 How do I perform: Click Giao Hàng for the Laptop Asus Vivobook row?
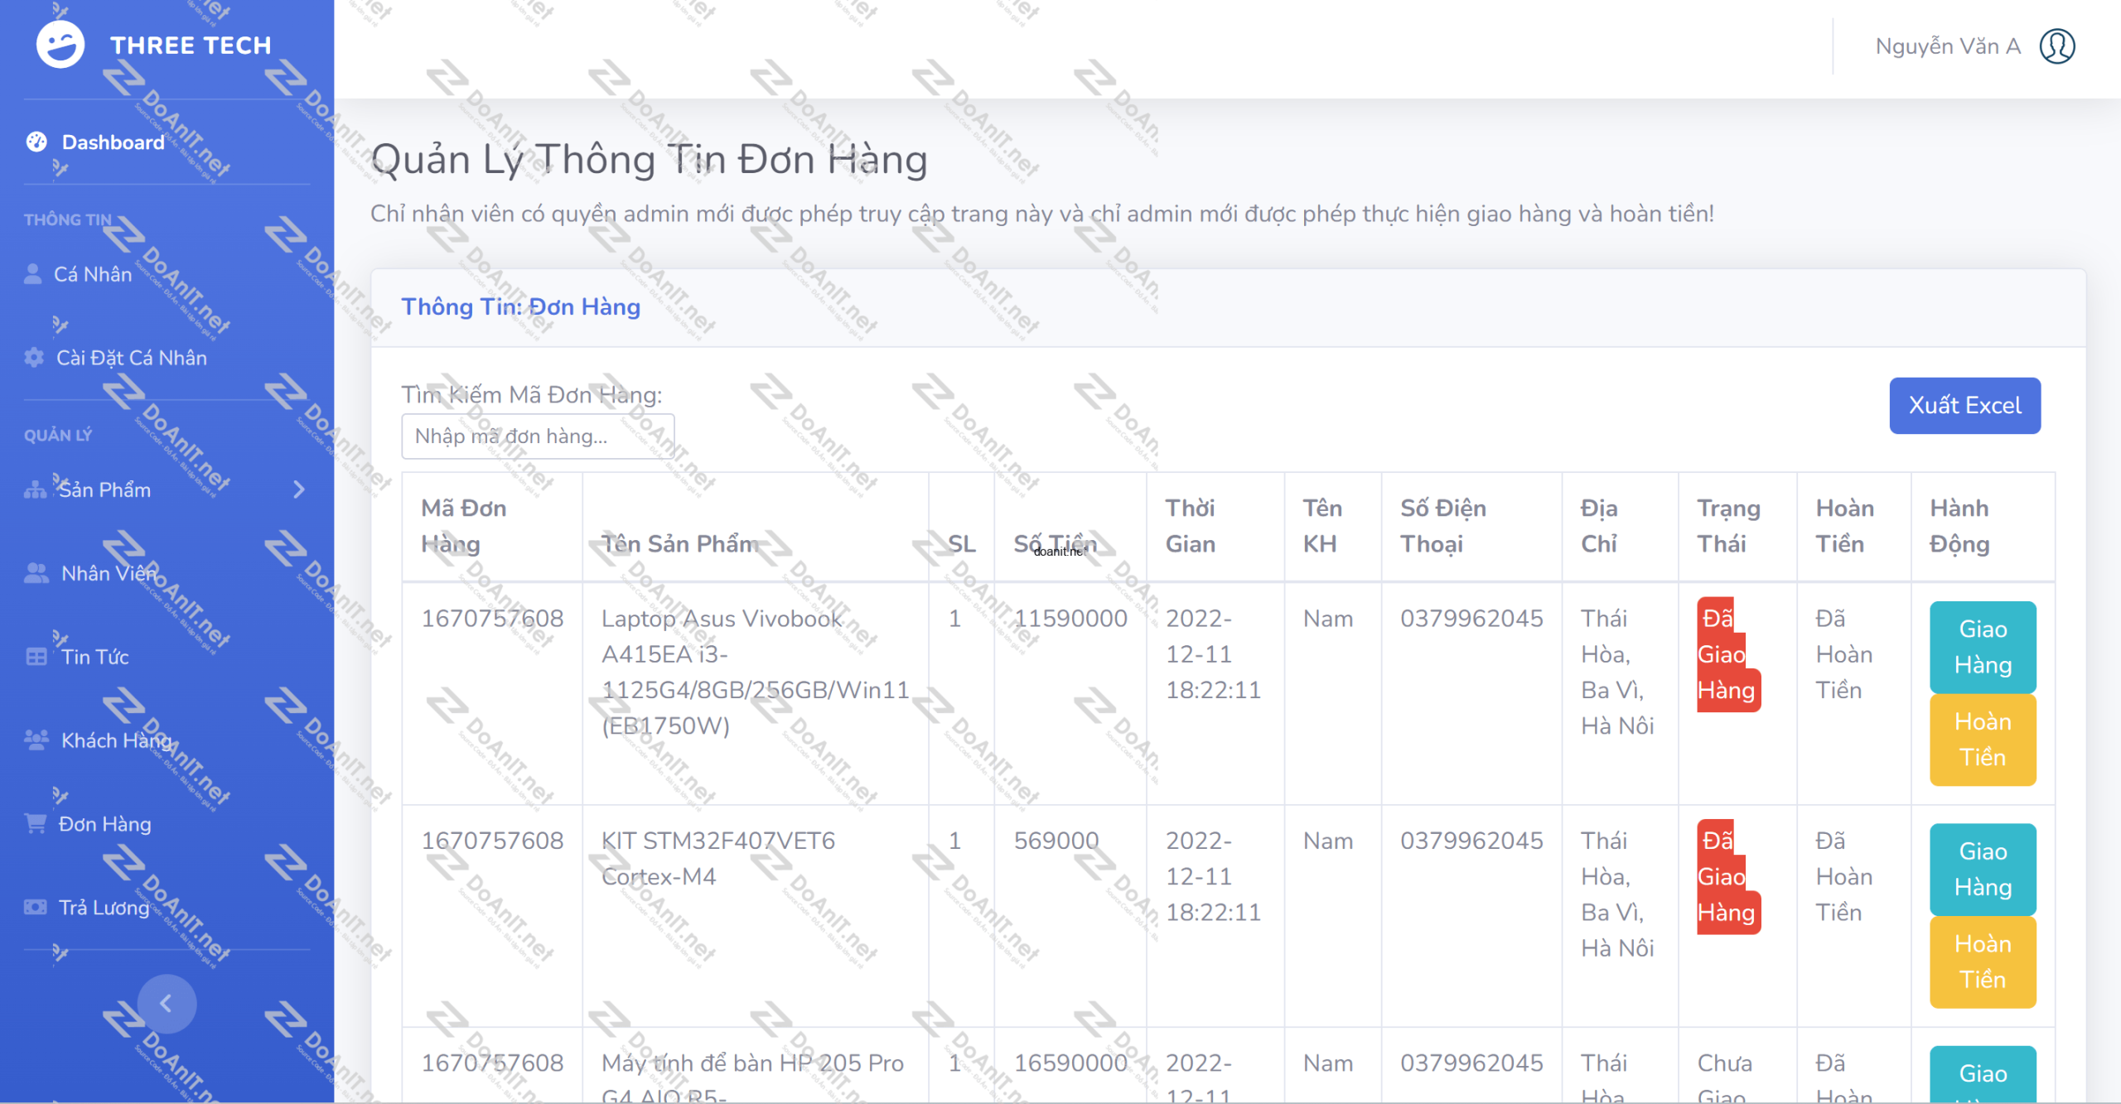point(1983,647)
